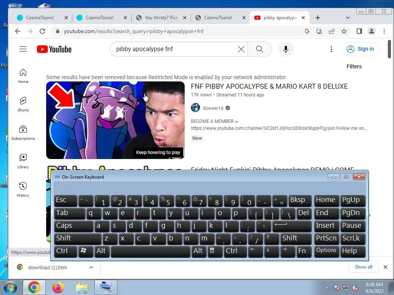The width and height of the screenshot is (394, 295).
Task: Clear the search box with the X
Action: 241,49
